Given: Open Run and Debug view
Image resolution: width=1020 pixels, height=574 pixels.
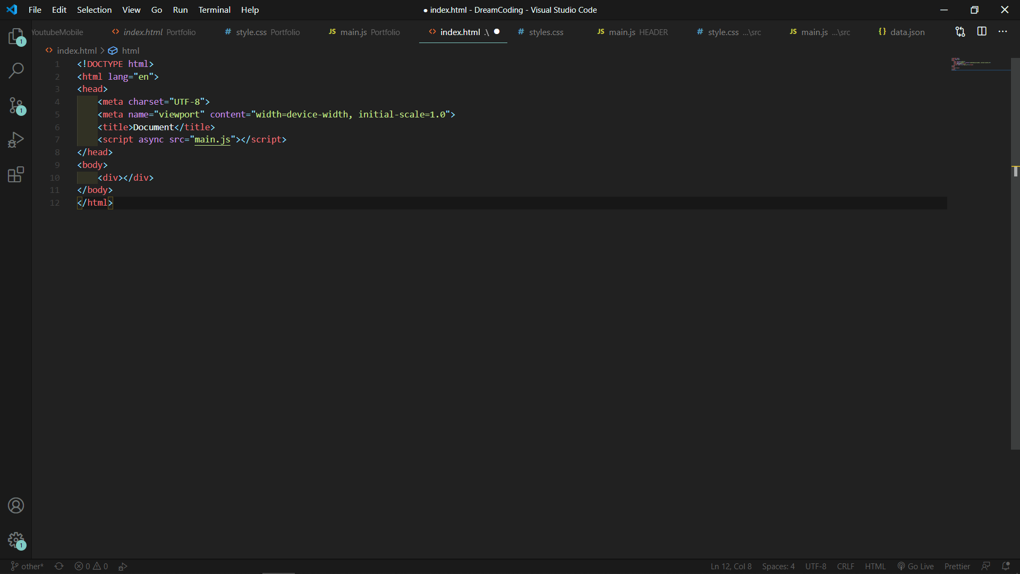Looking at the screenshot, I should (x=16, y=140).
